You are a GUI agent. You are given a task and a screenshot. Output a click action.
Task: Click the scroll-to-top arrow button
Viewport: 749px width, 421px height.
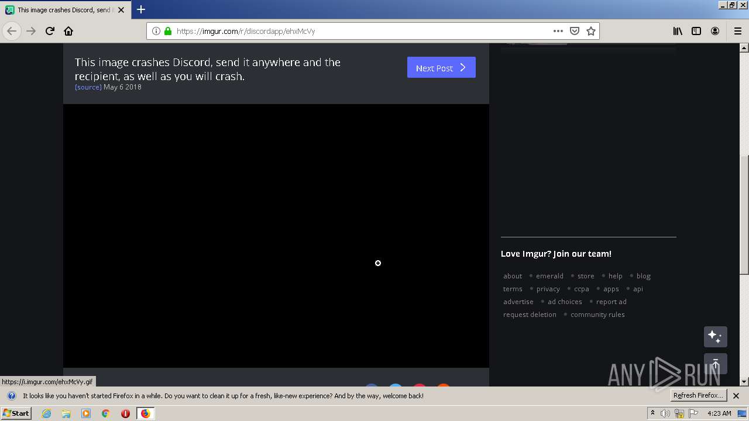click(715, 364)
